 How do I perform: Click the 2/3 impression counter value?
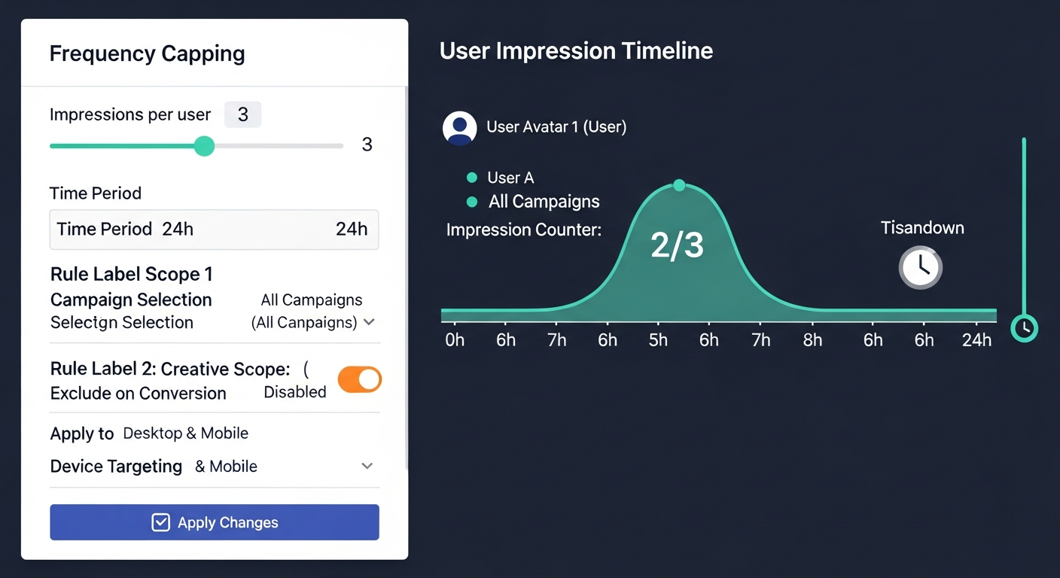(x=677, y=246)
